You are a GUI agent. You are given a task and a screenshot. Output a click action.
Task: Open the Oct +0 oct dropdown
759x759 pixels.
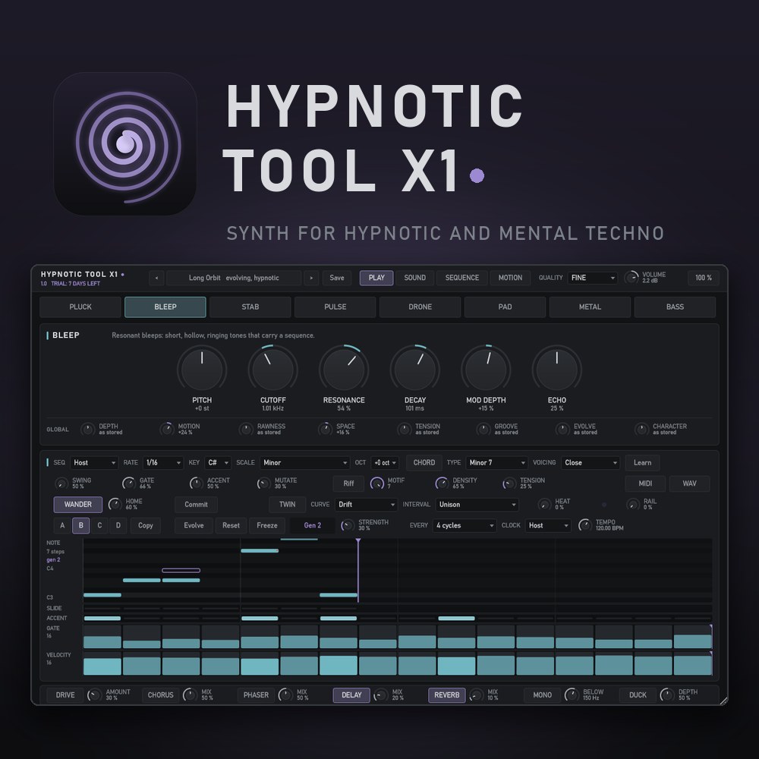coord(385,463)
